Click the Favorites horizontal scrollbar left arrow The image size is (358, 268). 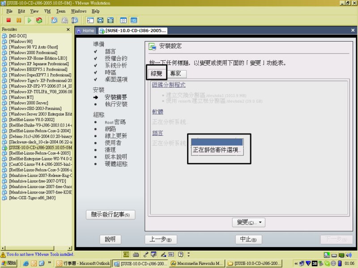[3, 248]
